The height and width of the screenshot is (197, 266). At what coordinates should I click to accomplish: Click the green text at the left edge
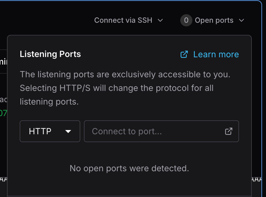[x=3, y=113]
